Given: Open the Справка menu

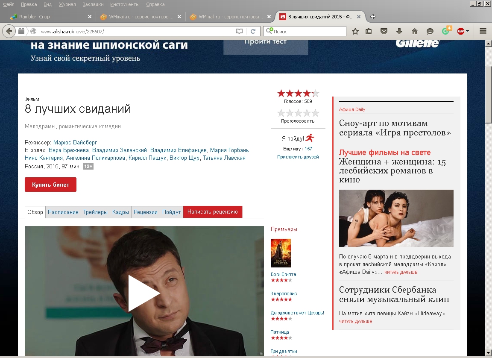Looking at the screenshot, I should tap(155, 4).
